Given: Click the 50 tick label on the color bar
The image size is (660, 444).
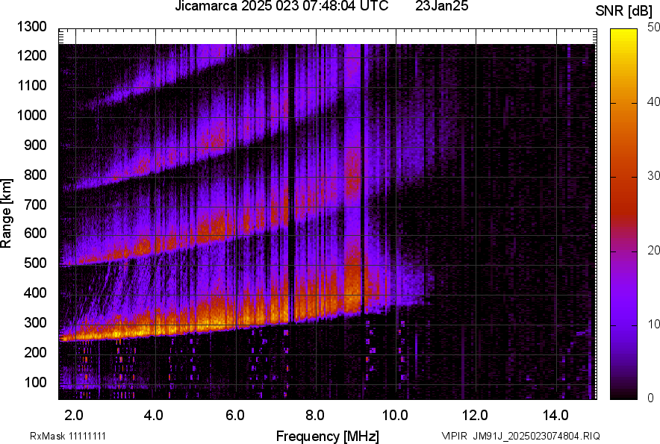Looking at the screenshot, I should point(654,28).
